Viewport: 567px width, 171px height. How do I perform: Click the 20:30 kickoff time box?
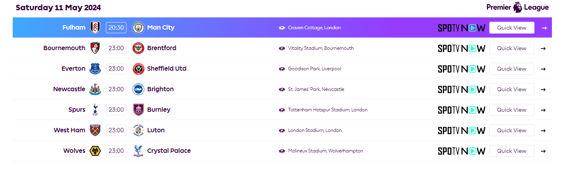[116, 28]
